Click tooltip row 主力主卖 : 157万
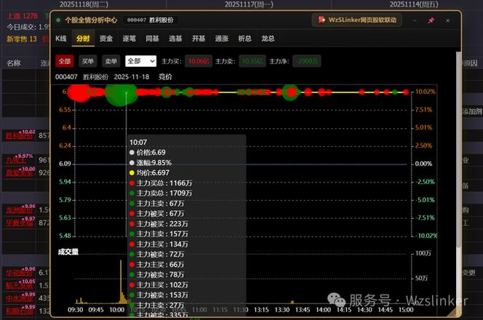 159,233
